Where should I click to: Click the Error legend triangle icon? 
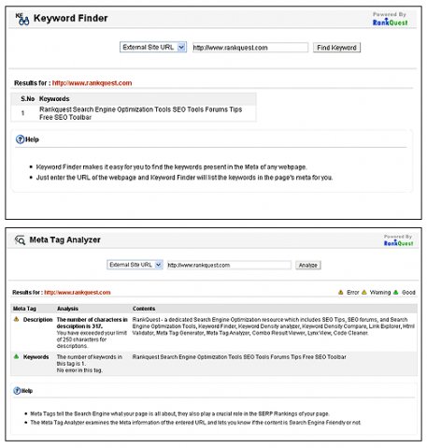click(x=341, y=292)
